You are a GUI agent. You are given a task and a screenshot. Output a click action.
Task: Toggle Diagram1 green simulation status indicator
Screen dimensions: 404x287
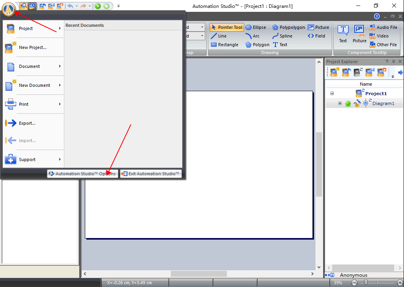348,104
